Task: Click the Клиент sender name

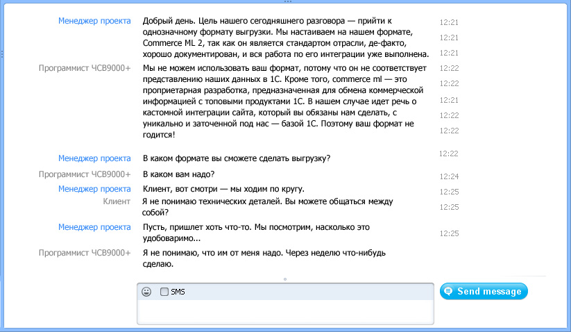Action: pos(116,201)
